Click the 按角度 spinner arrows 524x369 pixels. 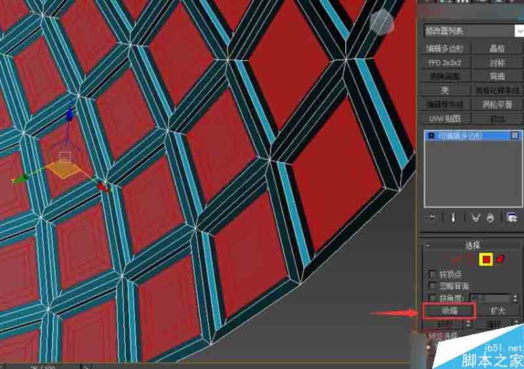[x=515, y=298]
